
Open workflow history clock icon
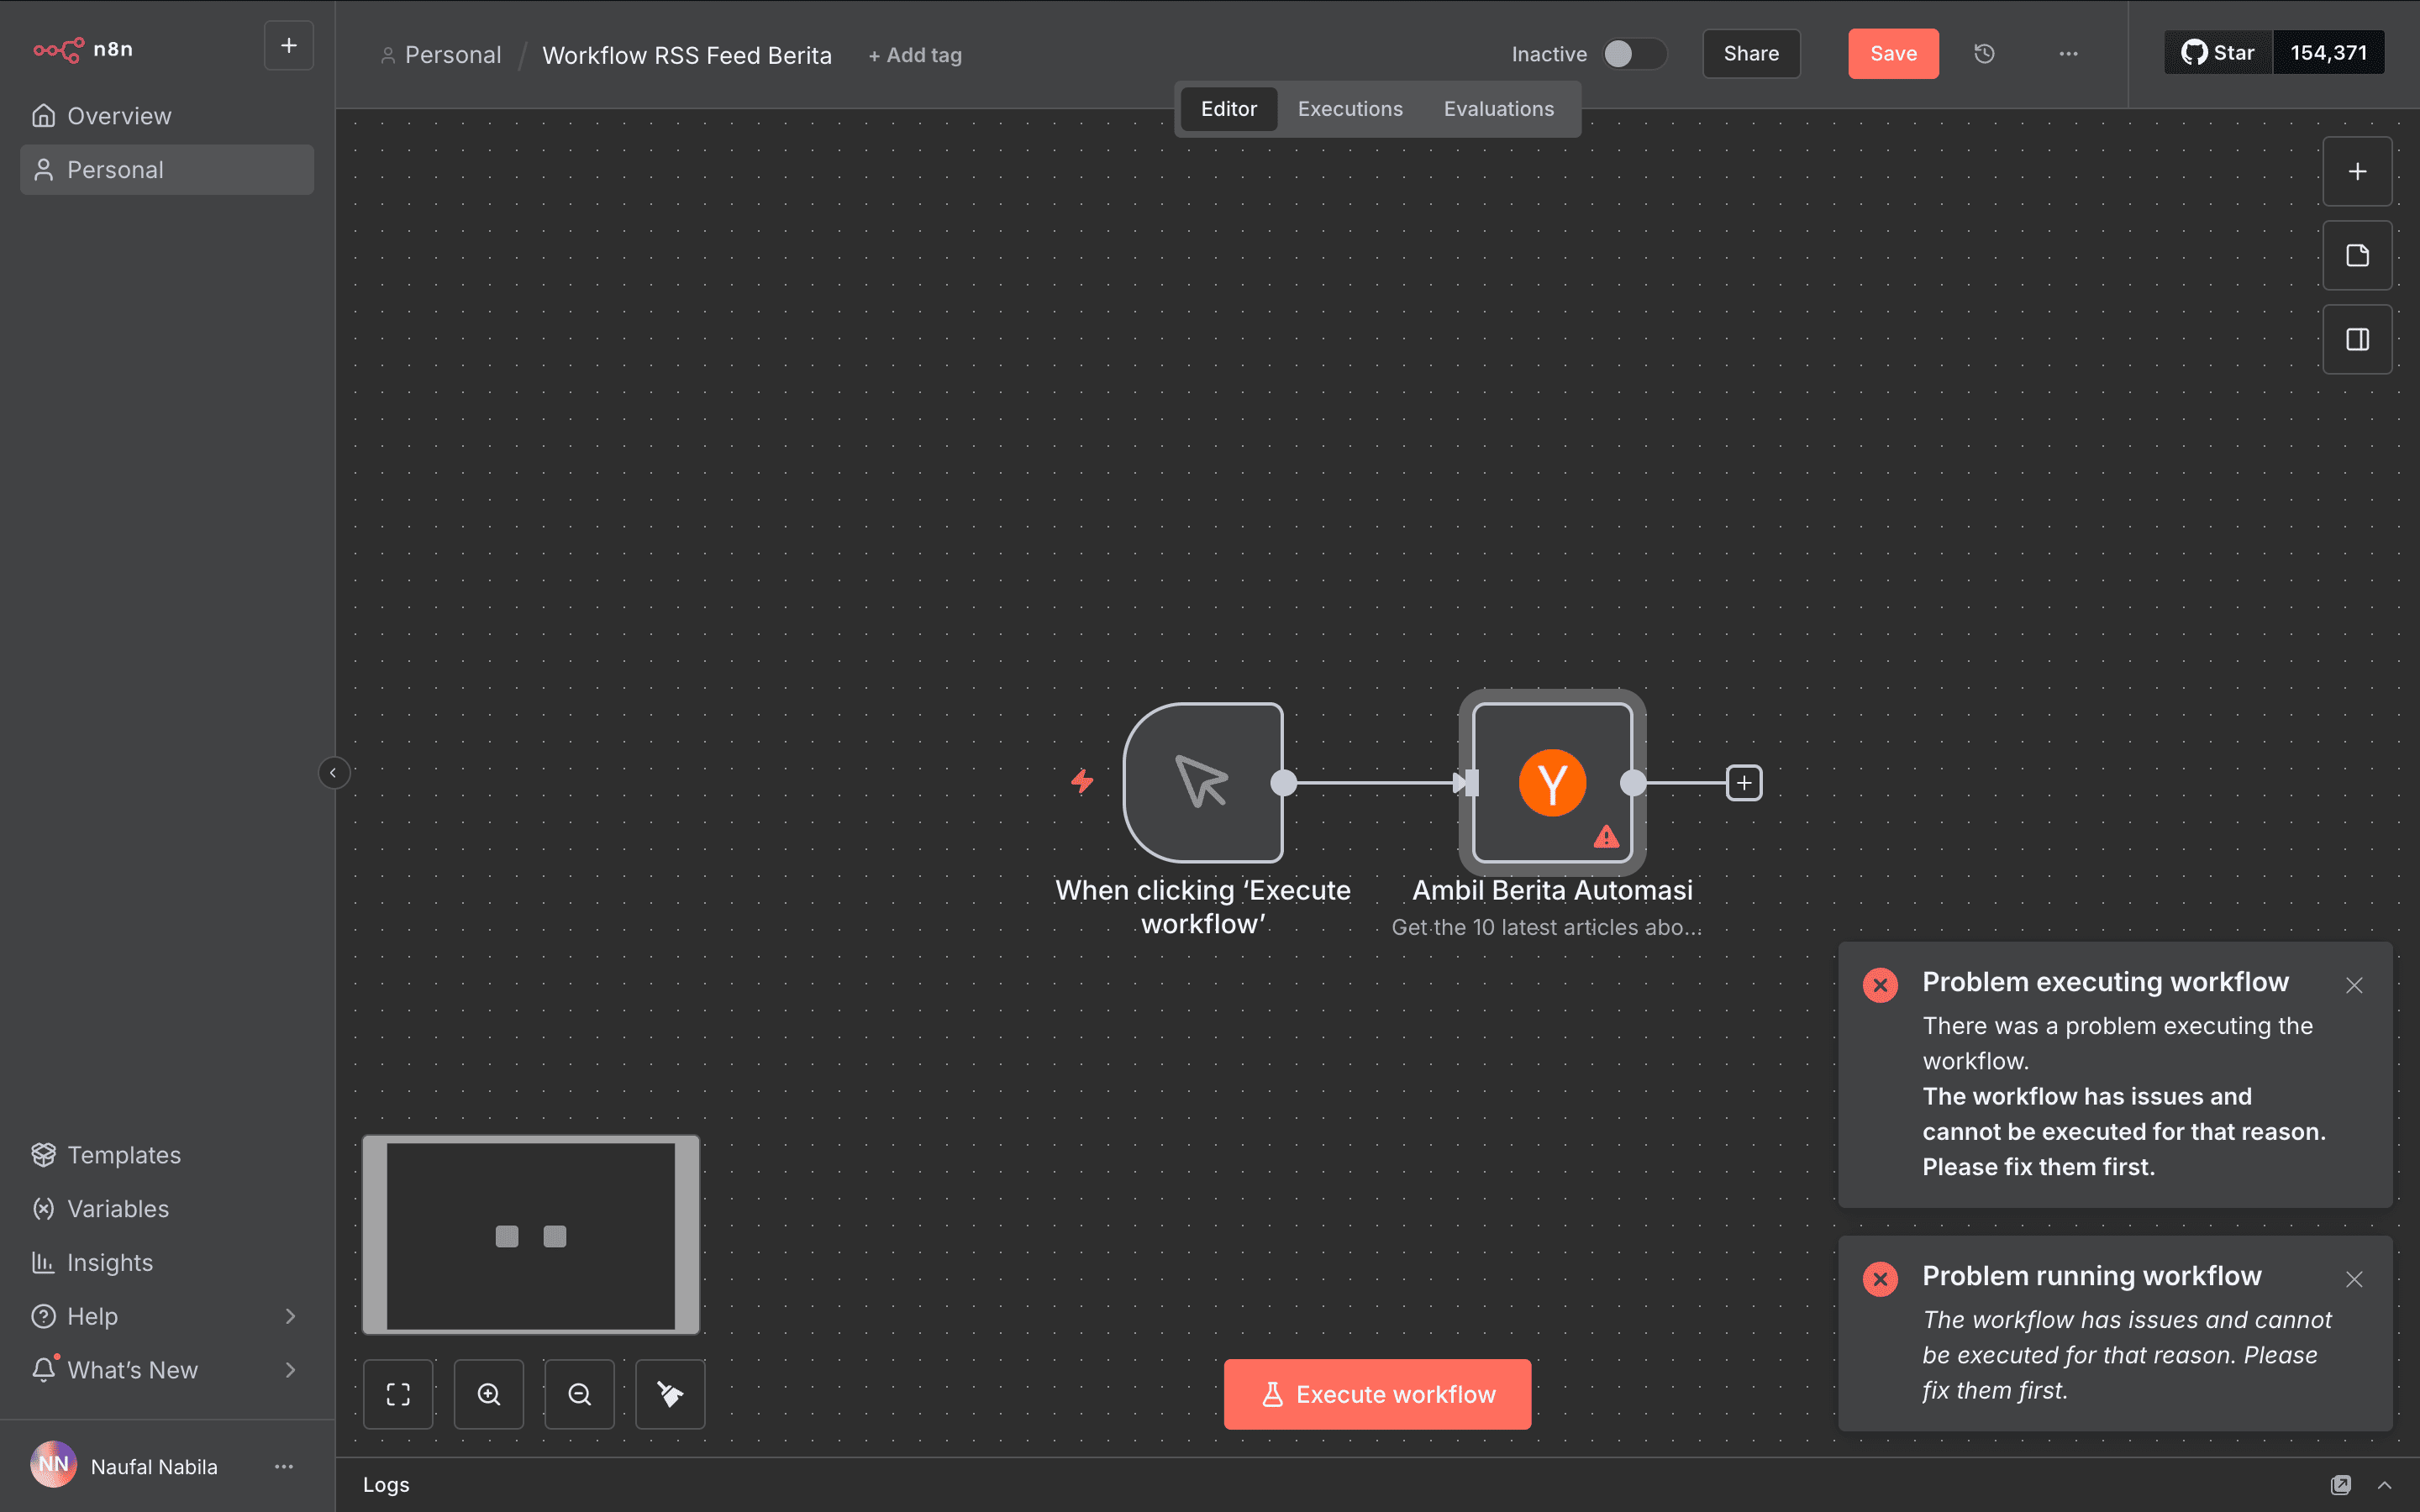[x=1985, y=54]
